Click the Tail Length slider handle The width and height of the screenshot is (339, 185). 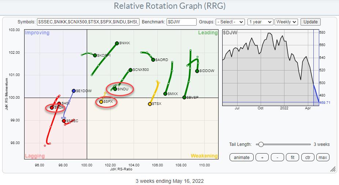[261, 144]
